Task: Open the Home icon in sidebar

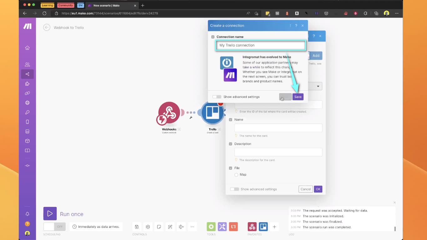Action: [x=28, y=48]
